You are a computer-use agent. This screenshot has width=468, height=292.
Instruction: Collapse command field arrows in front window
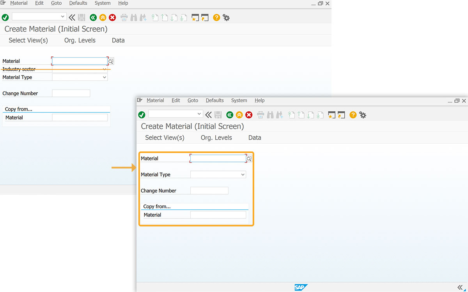pyautogui.click(x=208, y=115)
